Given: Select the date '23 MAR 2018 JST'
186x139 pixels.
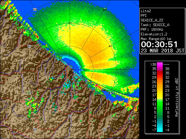Looking at the screenshot, I should 162,51.
